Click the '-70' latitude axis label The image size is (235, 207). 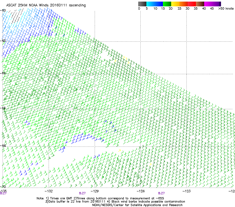(x=3, y=187)
